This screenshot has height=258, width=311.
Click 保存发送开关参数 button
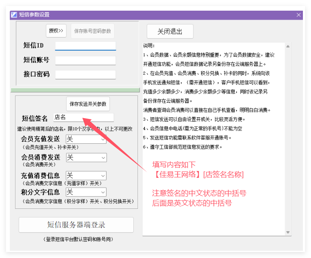coord(88,104)
